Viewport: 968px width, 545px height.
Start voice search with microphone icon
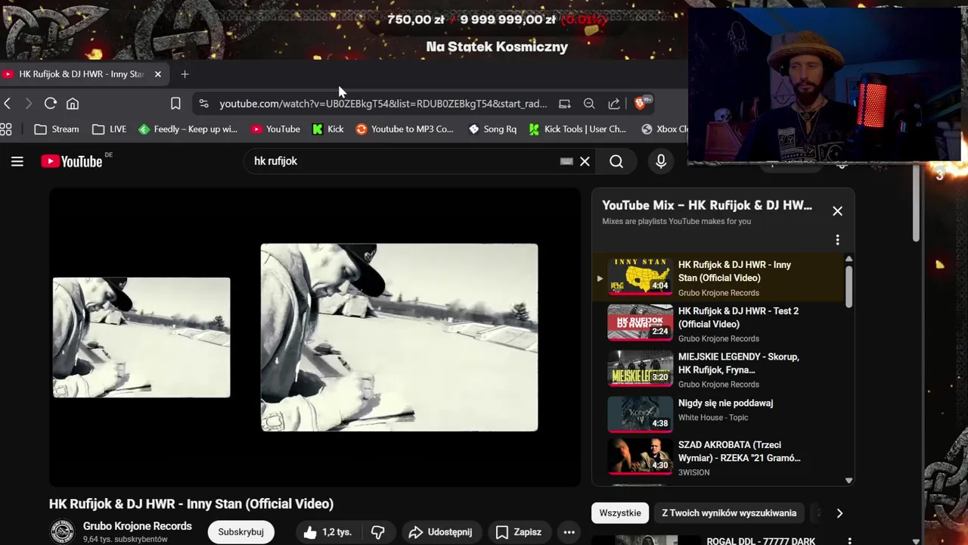coord(661,161)
